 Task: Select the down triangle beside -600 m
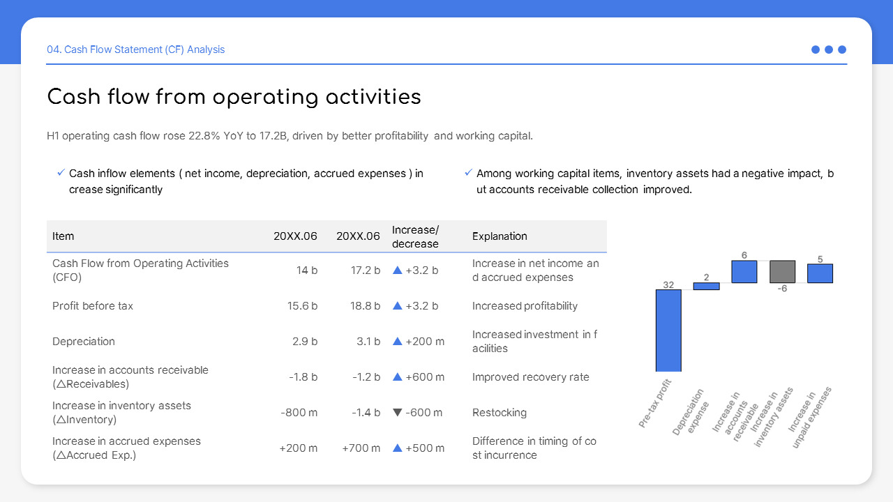pyautogui.click(x=396, y=412)
